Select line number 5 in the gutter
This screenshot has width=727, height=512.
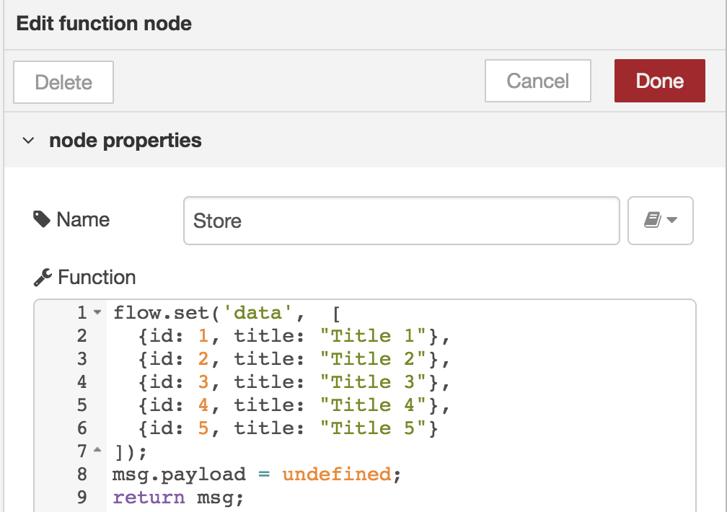click(82, 405)
